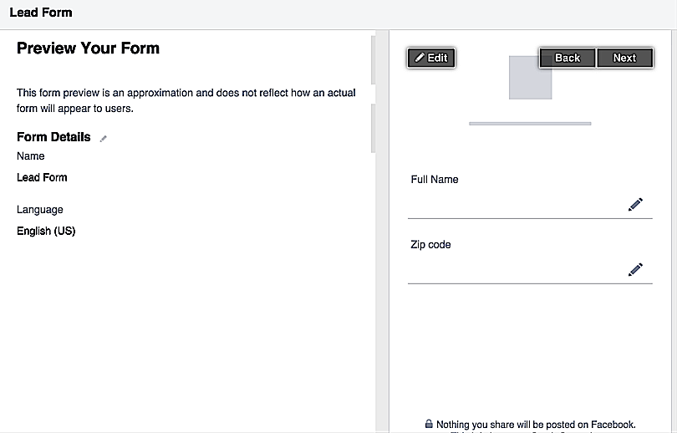Image resolution: width=677 pixels, height=433 pixels.
Task: Select the gray logo placeholder square
Action: point(530,78)
